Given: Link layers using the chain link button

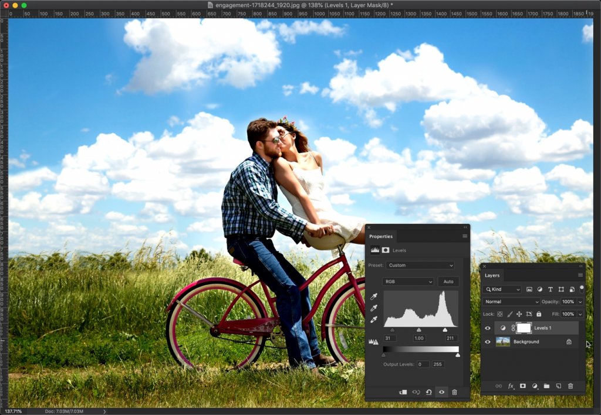Looking at the screenshot, I should point(499,386).
